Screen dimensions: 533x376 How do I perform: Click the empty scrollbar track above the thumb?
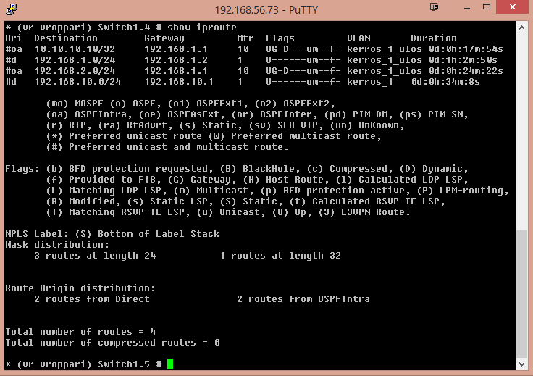(522, 132)
